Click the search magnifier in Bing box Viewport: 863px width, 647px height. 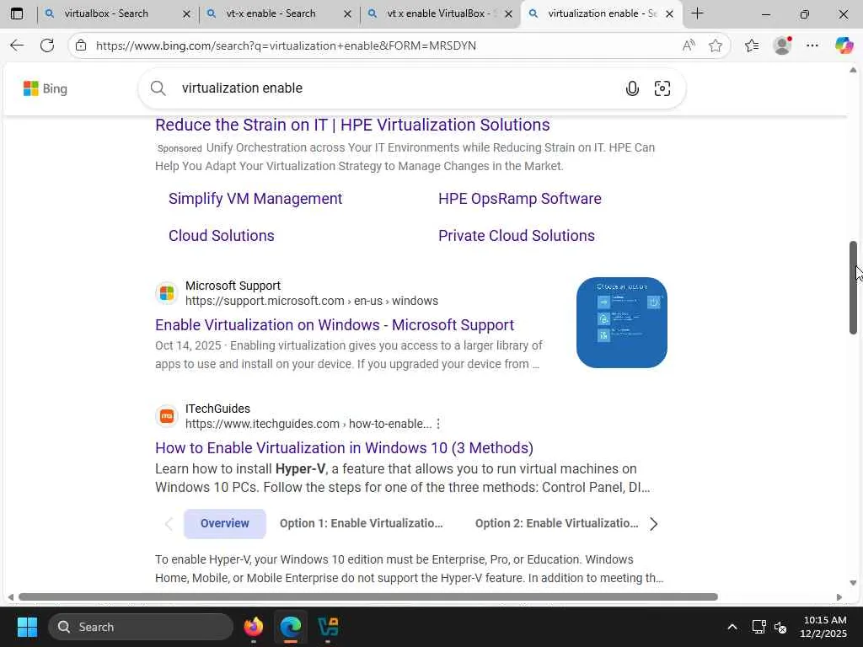pos(158,88)
